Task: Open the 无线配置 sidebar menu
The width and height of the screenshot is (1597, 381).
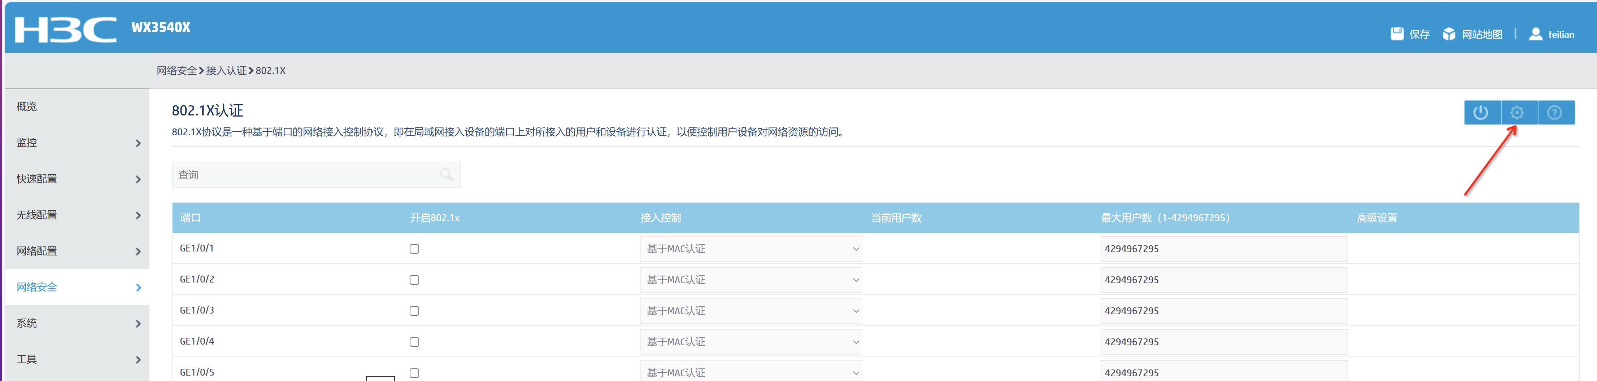Action: [x=77, y=215]
